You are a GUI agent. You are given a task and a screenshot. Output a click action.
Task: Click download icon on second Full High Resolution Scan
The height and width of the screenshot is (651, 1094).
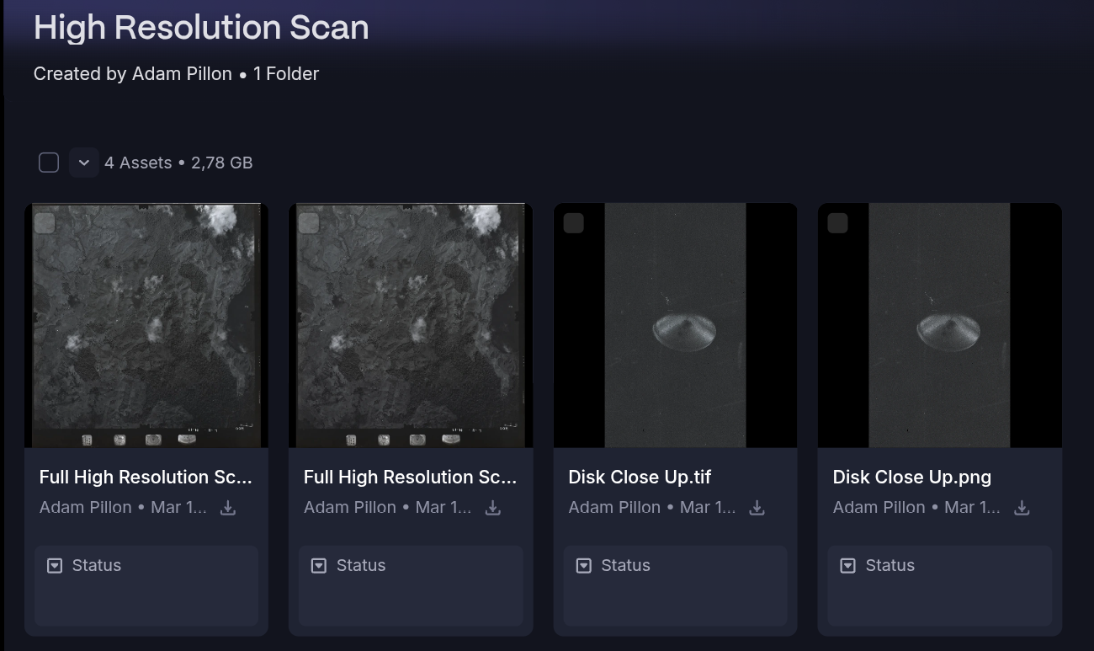(x=493, y=508)
